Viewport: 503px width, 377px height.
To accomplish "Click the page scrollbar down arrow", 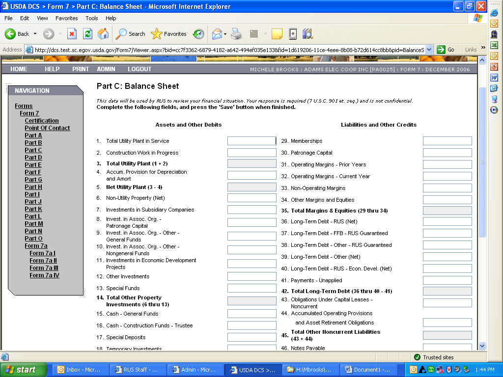I will point(482,346).
